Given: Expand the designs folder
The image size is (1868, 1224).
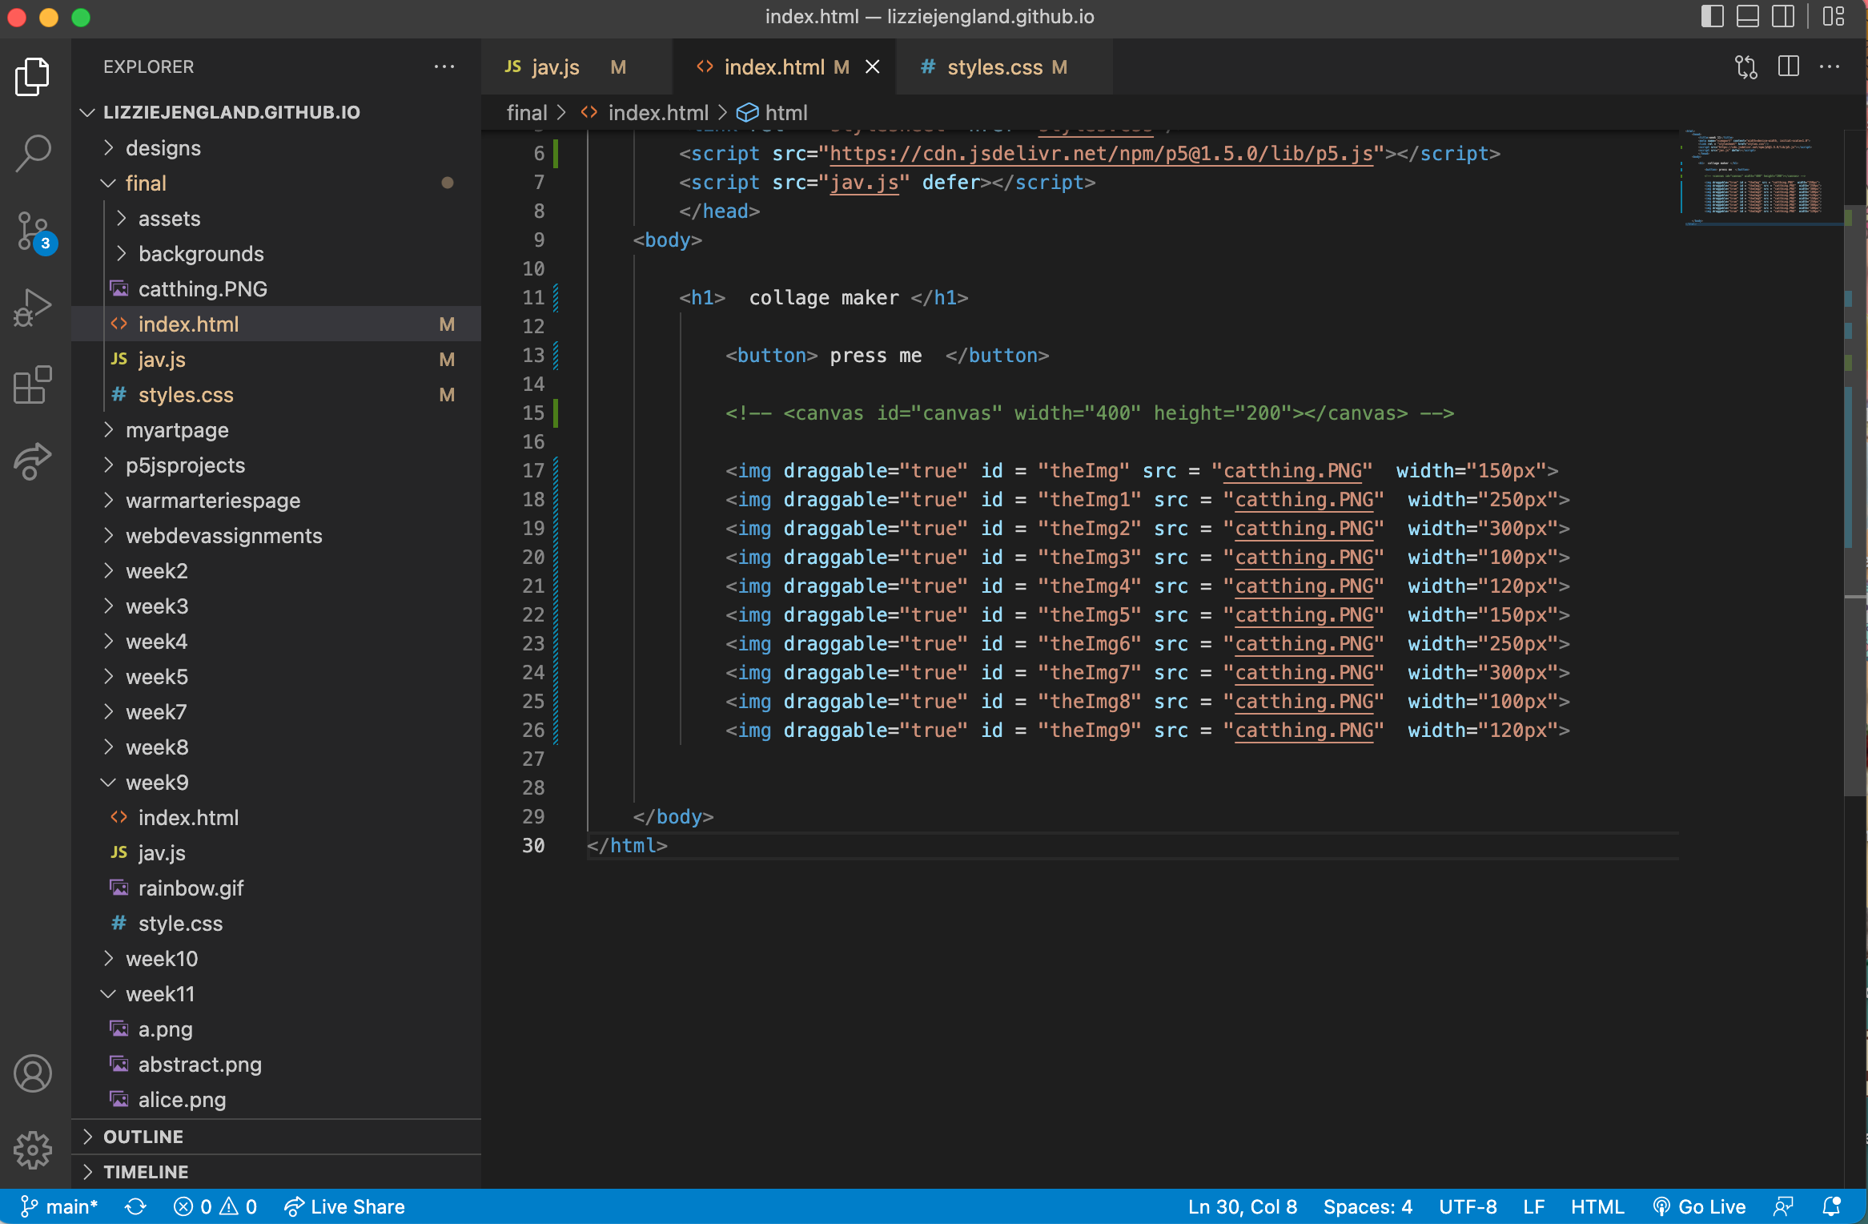Looking at the screenshot, I should coord(163,148).
